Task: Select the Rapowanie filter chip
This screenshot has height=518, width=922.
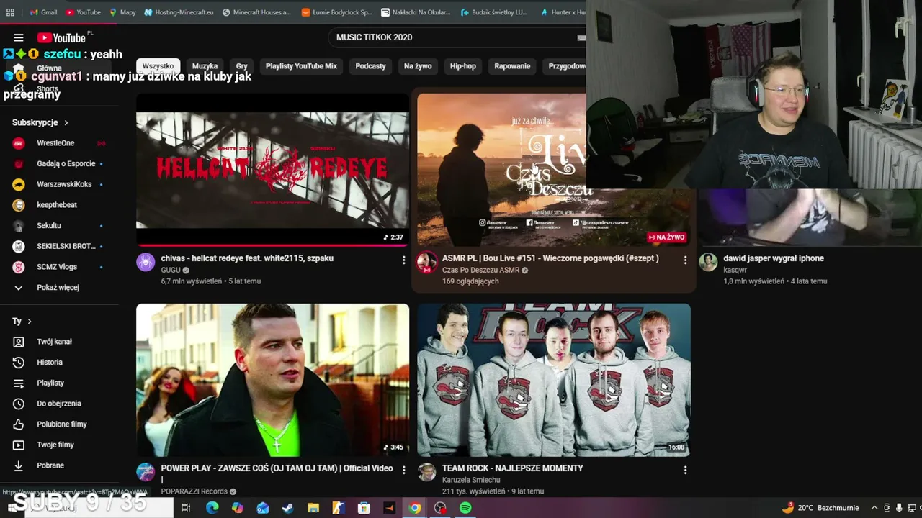Action: pyautogui.click(x=512, y=66)
